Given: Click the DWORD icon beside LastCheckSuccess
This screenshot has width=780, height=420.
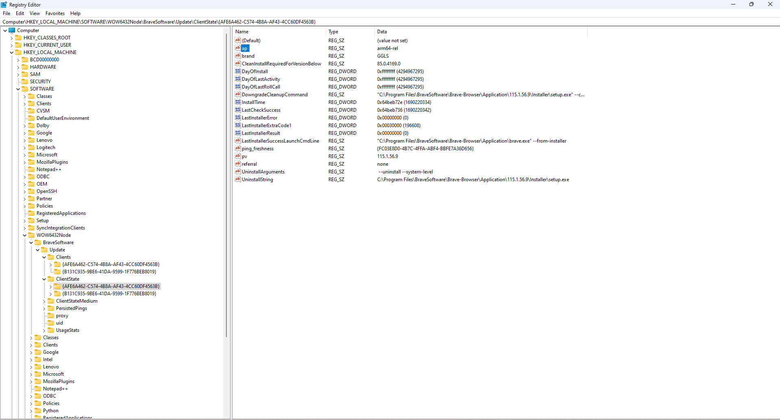Looking at the screenshot, I should [238, 110].
